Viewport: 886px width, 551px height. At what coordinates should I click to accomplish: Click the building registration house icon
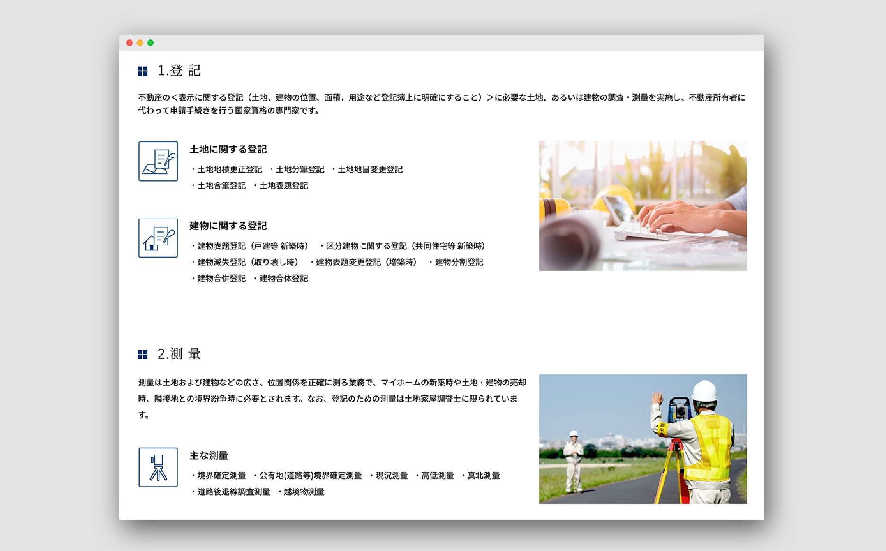[158, 238]
